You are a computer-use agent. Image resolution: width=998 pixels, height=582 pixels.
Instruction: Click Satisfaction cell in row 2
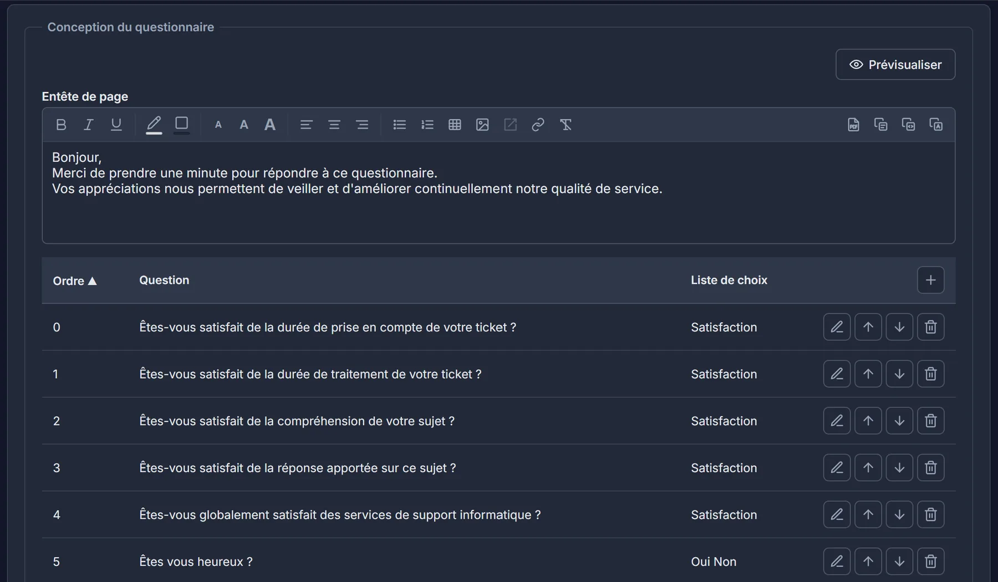coord(724,421)
